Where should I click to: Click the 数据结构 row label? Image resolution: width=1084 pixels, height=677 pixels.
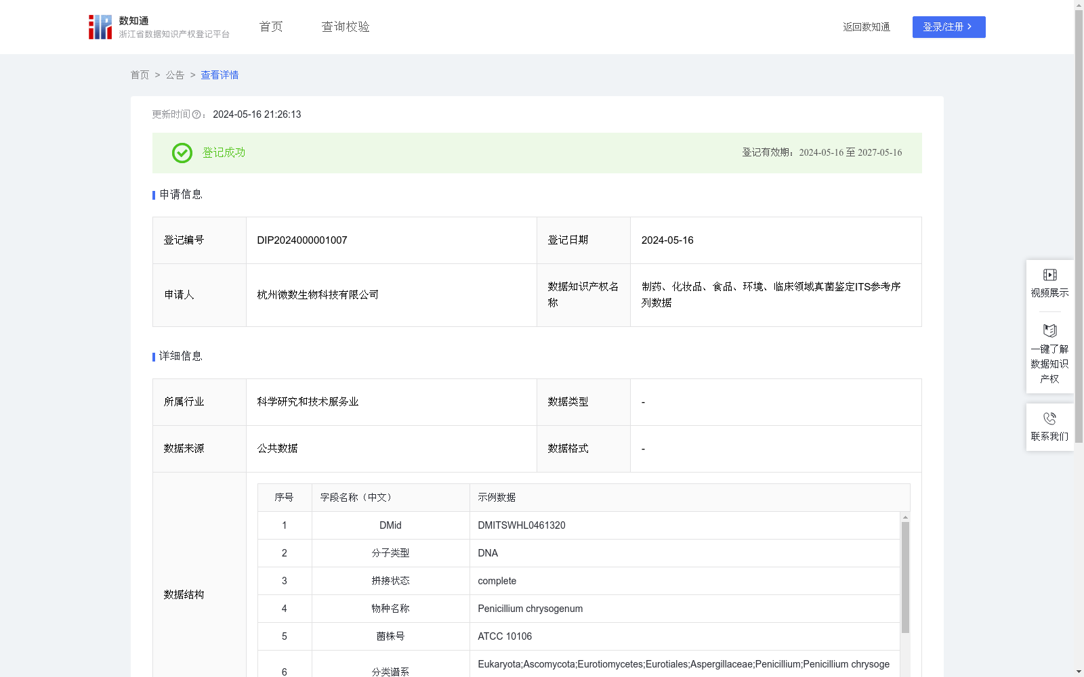[x=184, y=594]
